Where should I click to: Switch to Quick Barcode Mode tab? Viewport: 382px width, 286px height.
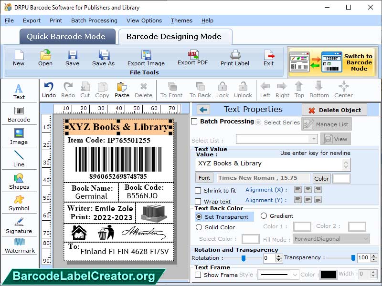[x=67, y=36]
